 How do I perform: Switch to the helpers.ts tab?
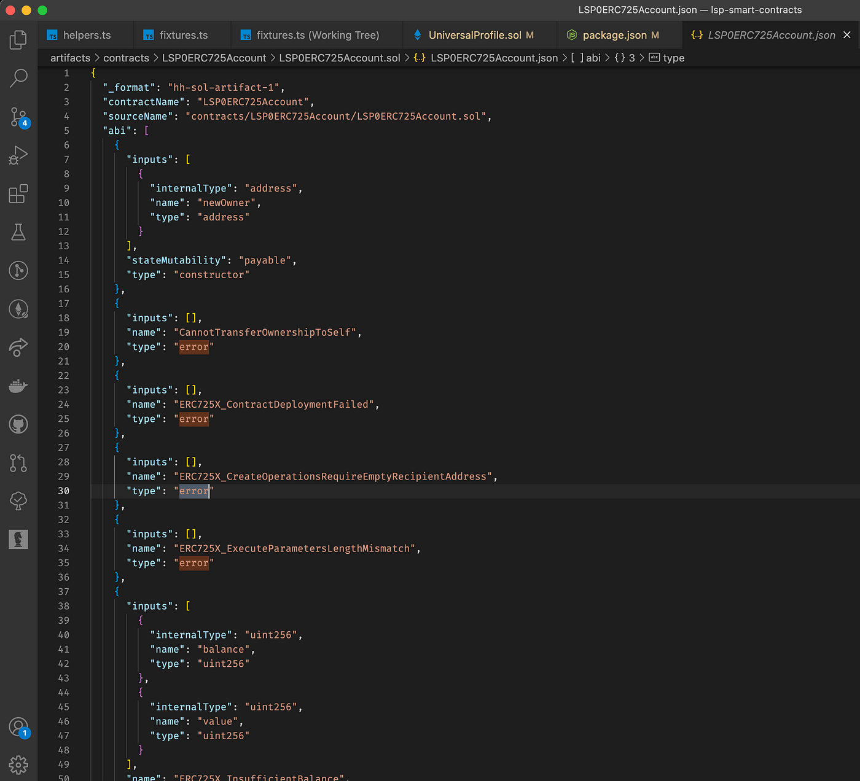coord(85,35)
